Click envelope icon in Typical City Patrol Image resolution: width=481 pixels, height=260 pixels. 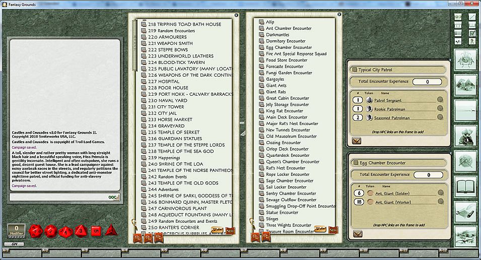point(357,141)
